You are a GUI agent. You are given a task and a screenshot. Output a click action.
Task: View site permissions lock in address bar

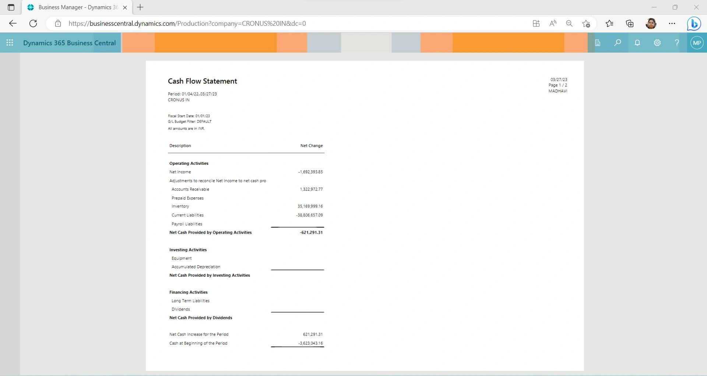tap(58, 23)
